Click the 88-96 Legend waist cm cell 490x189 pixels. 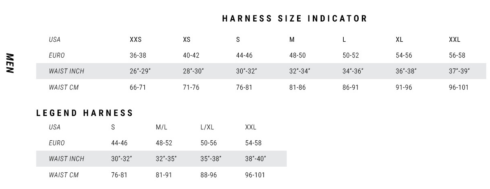pyautogui.click(x=209, y=175)
